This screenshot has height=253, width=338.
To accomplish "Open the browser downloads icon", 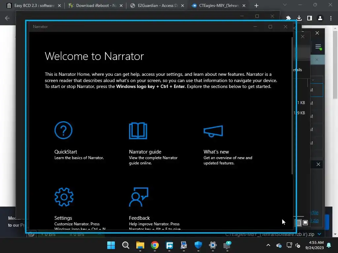I will 299,18.
